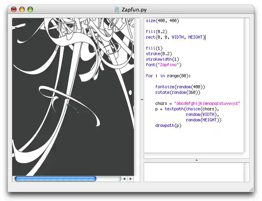Click splitter handle above the output pane
The width and height of the screenshot is (262, 201).
pyautogui.click(x=196, y=160)
